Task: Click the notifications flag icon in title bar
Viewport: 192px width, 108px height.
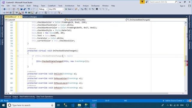Action: 142,2
